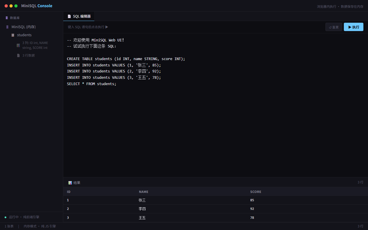Image resolution: width=368 pixels, height=230 pixels.
Task: Click the INSERT line with '李四'
Action: [114, 71]
